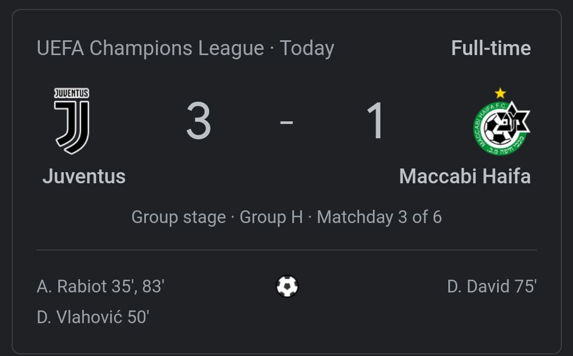This screenshot has width=573, height=356.
Task: Click goalscorer name A. Rabiot
Action: (72, 287)
